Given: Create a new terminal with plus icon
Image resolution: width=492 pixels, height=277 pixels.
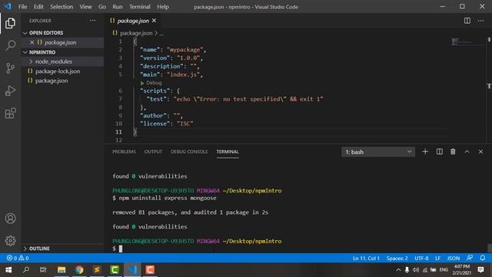Looking at the screenshot, I should point(425,152).
